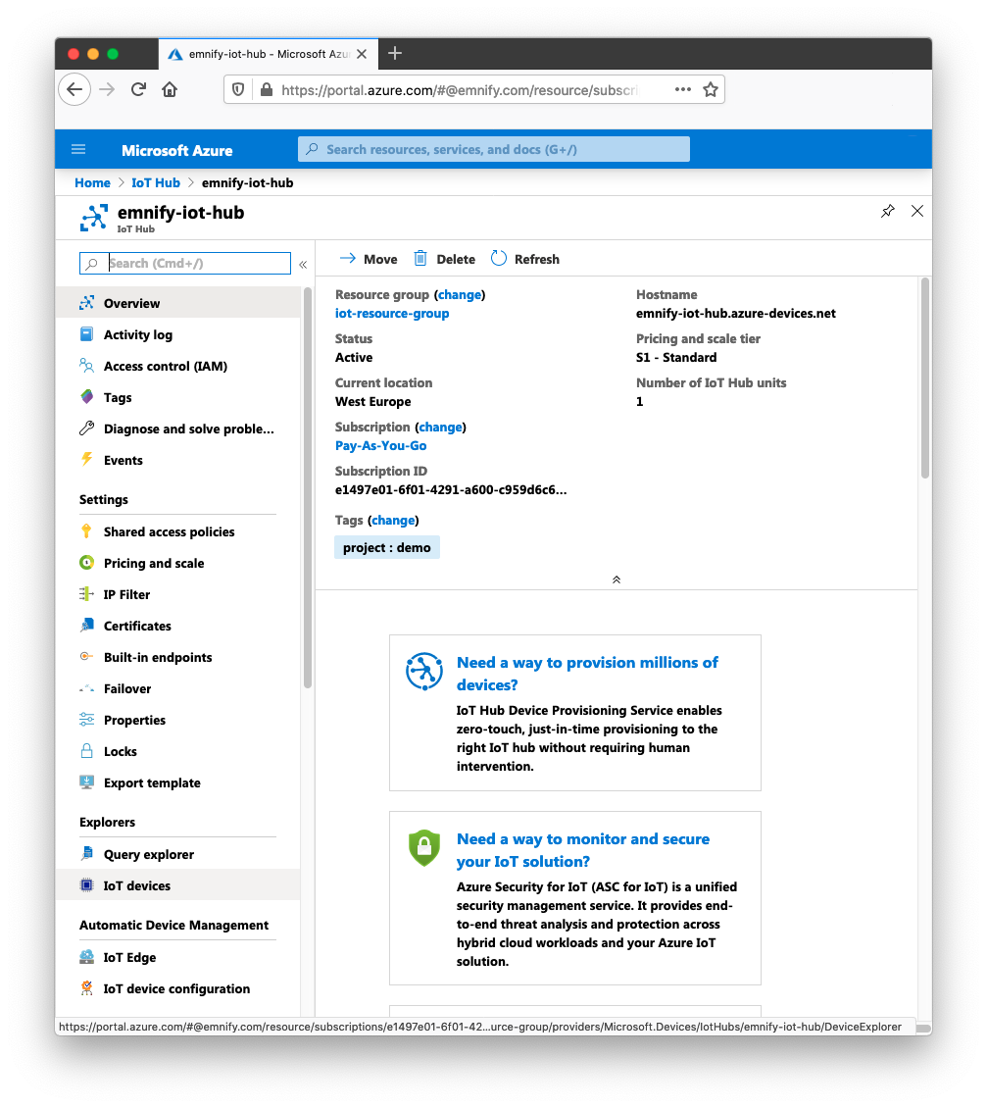Open Shared access policies settings
This screenshot has width=987, height=1108.
tap(169, 531)
